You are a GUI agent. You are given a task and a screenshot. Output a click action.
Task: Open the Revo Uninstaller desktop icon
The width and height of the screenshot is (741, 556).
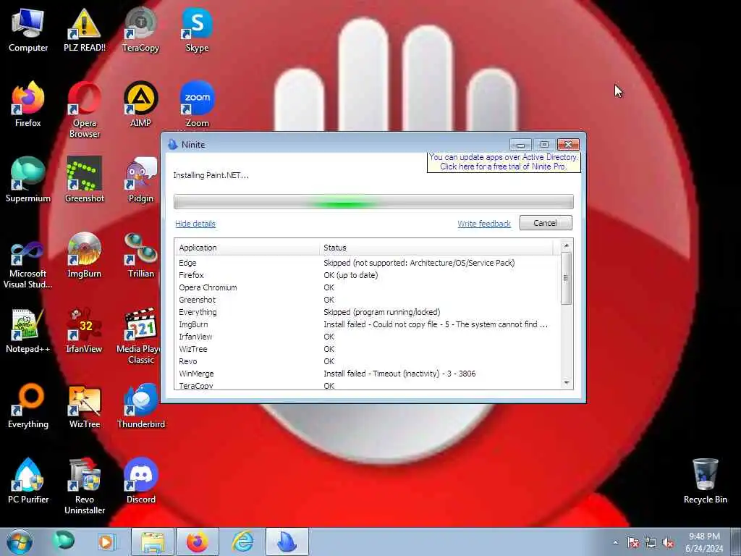coord(84,486)
